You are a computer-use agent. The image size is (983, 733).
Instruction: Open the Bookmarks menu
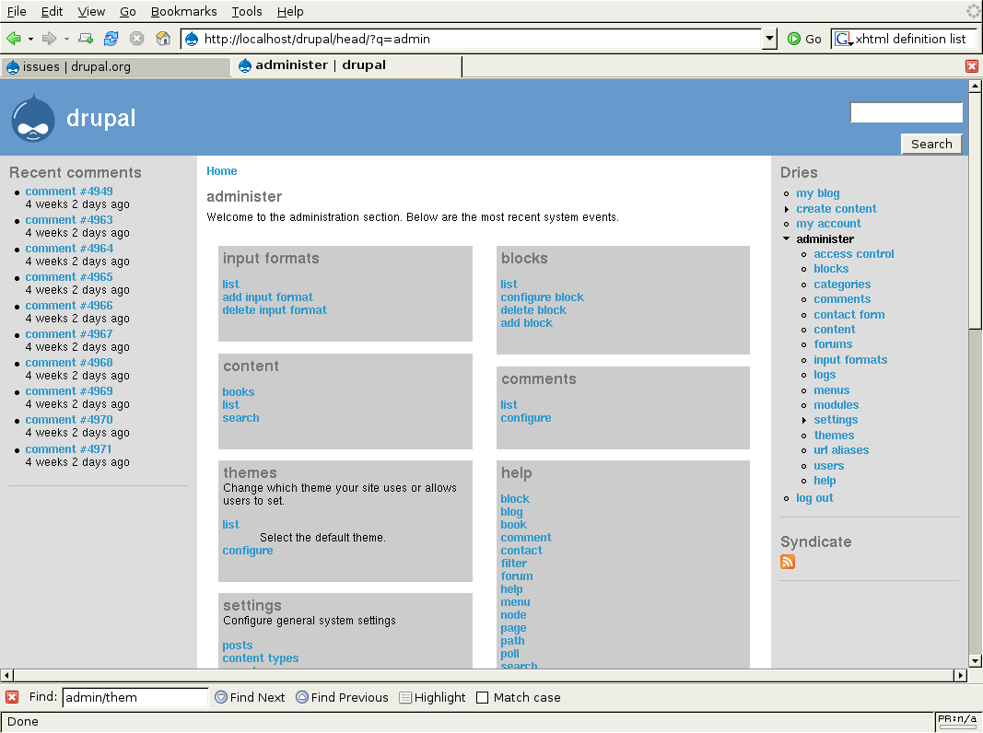183,11
